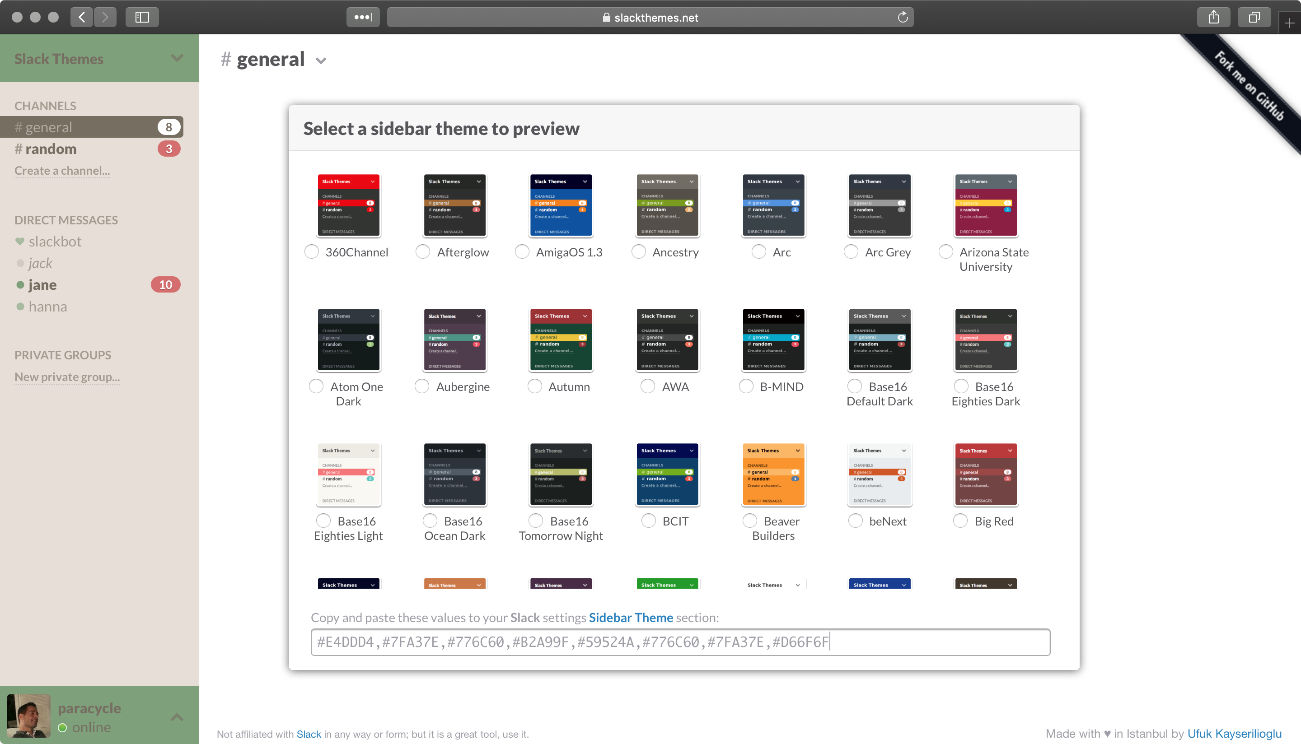Click the browser forward arrow
This screenshot has width=1301, height=744.
click(105, 17)
